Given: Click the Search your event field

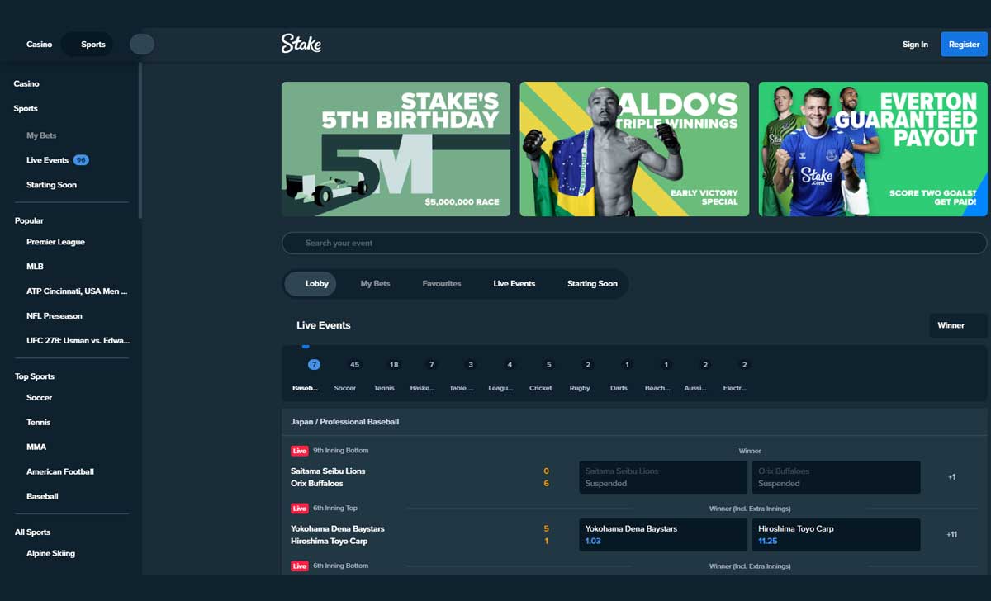Looking at the screenshot, I should pyautogui.click(x=634, y=244).
